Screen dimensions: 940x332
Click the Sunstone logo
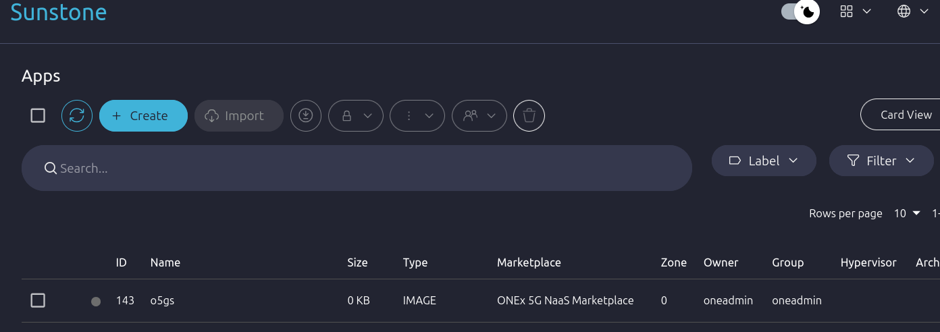(x=59, y=11)
